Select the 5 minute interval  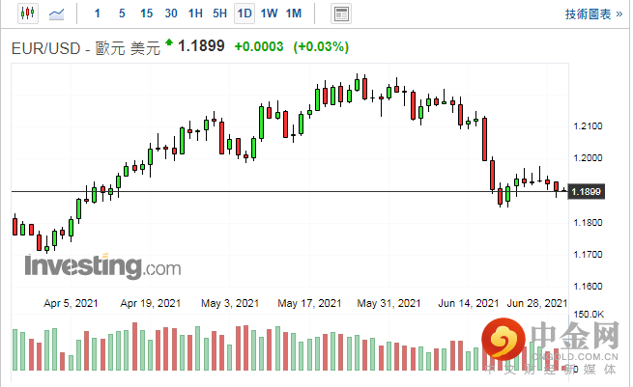pyautogui.click(x=121, y=14)
